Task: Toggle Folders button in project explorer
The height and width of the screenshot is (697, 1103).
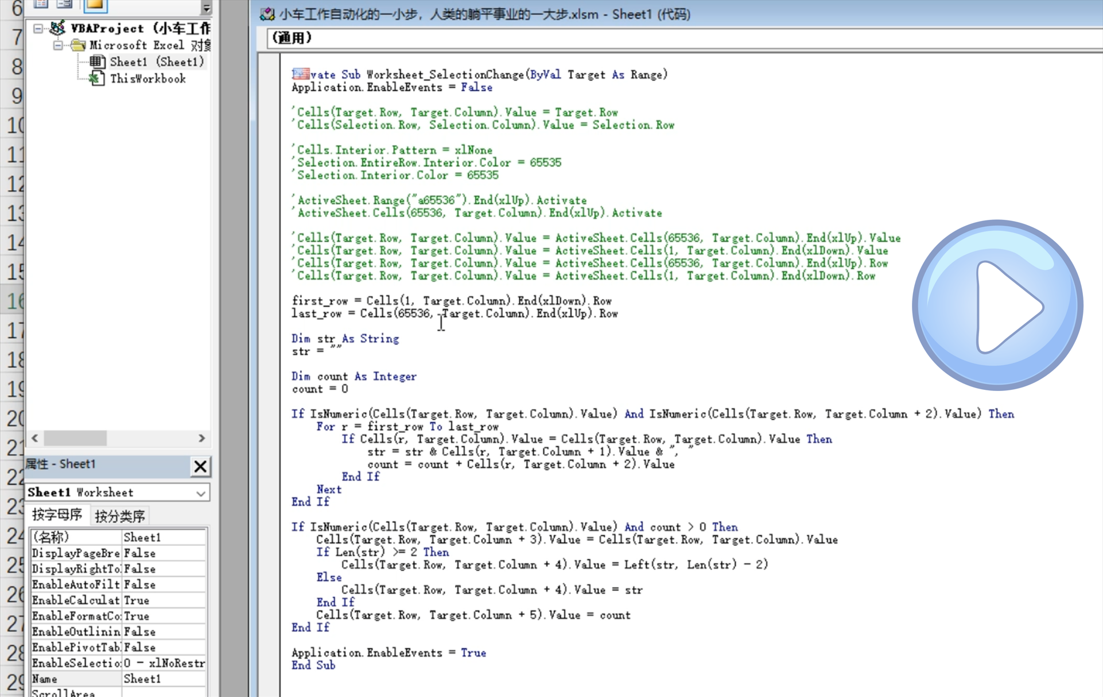Action: [95, 5]
